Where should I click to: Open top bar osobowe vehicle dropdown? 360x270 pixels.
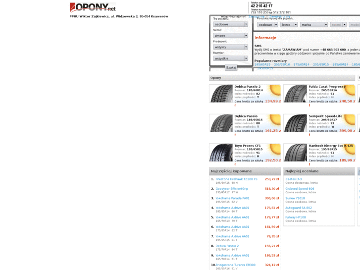pos(267,25)
